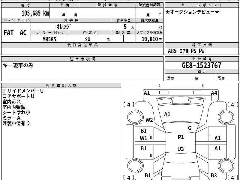Screen dimensions: 240x180
Task: Select the 乗車定員 header
Action: (123, 20)
